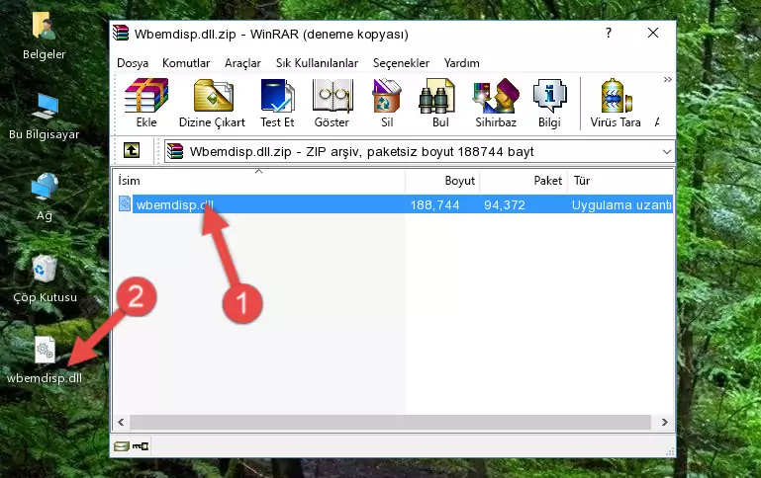Click the archive icon in the path bar

[175, 151]
